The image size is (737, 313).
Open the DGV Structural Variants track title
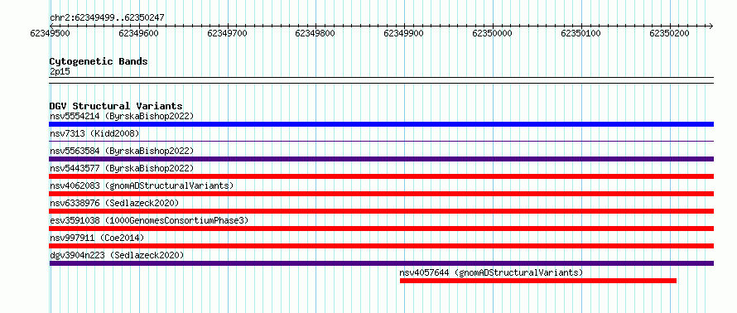click(x=116, y=106)
